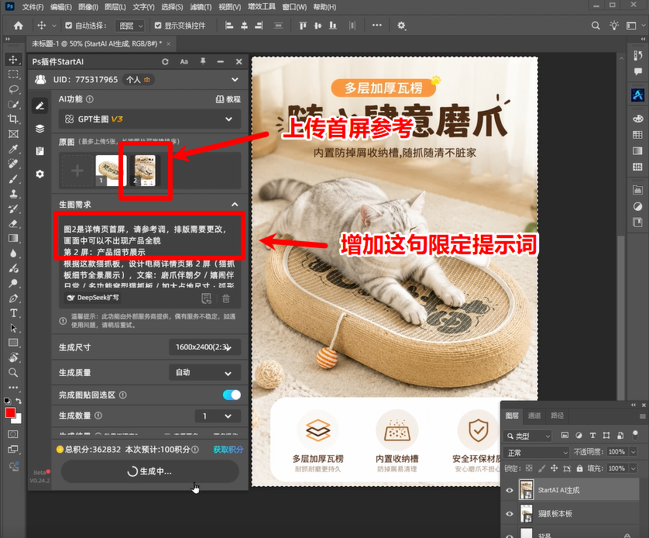Open the StartAI layers sidebar icon
The width and height of the screenshot is (649, 538).
[x=39, y=129]
